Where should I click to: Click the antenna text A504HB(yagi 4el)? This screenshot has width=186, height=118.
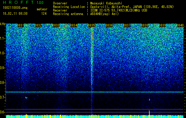point(104,14)
